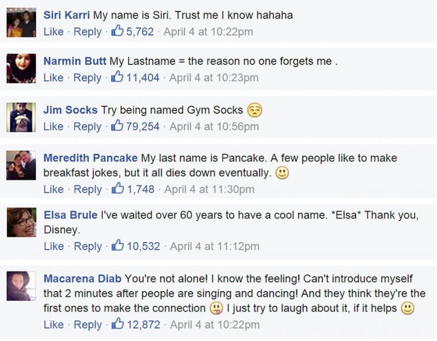Click the thumbs-up icon on Meredith Pancake's comment

117,188
